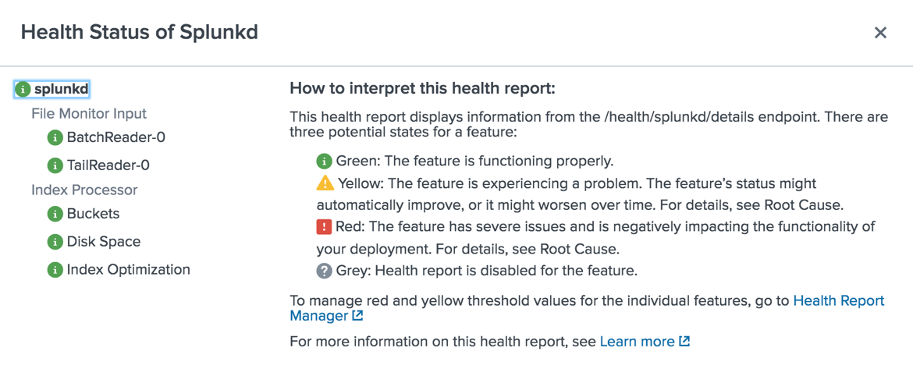Select the TailReader-0 feature
The width and height of the screenshot is (913, 369).
pos(108,166)
